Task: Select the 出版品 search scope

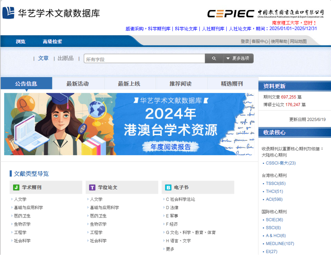Action: (x=66, y=58)
